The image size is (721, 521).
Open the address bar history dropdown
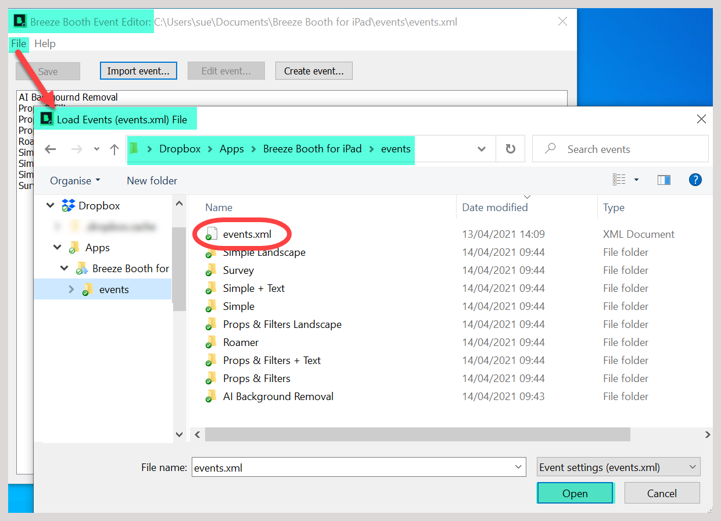click(x=482, y=149)
